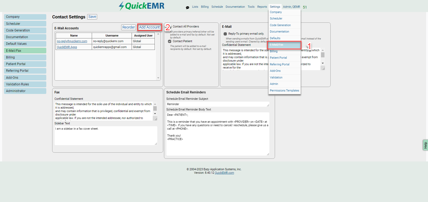
Task: Save the Contact Settings
Action: click(x=92, y=17)
